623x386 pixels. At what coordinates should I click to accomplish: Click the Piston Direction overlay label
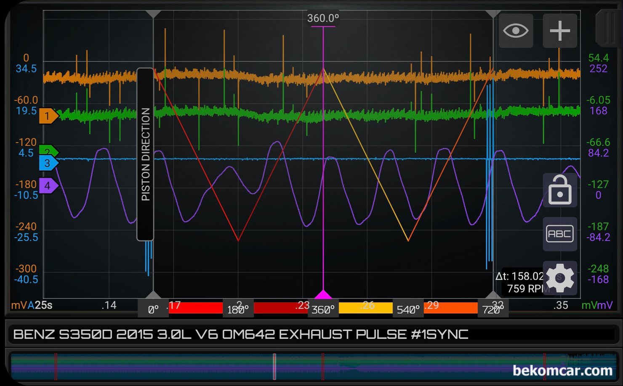pos(145,154)
